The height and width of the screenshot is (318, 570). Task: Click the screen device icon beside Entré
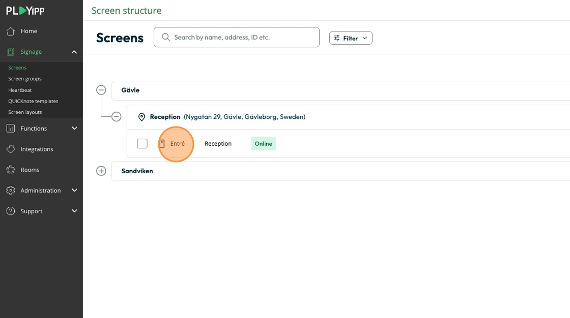tap(162, 144)
